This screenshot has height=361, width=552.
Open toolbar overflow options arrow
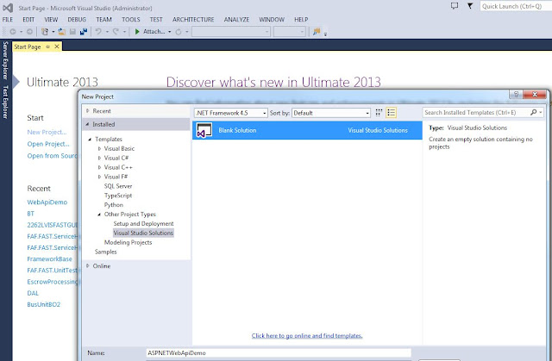click(325, 34)
